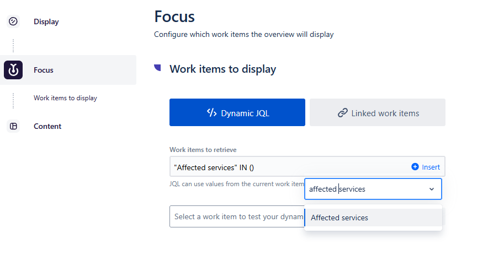Open the Display section label
Image resolution: width=488 pixels, height=266 pixels.
tap(46, 21)
